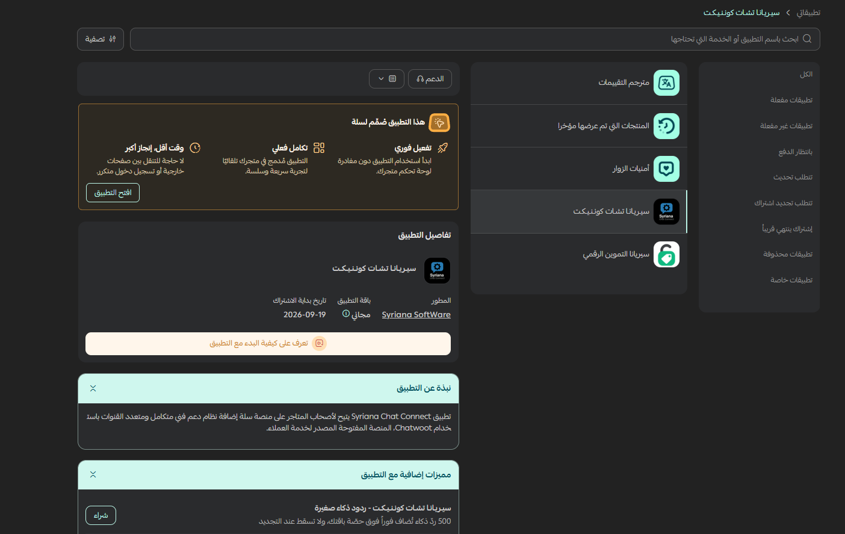The height and width of the screenshot is (534, 845).
Task: Click تعرف على كيفية البدء مع التطبيق banner
Action: (268, 343)
